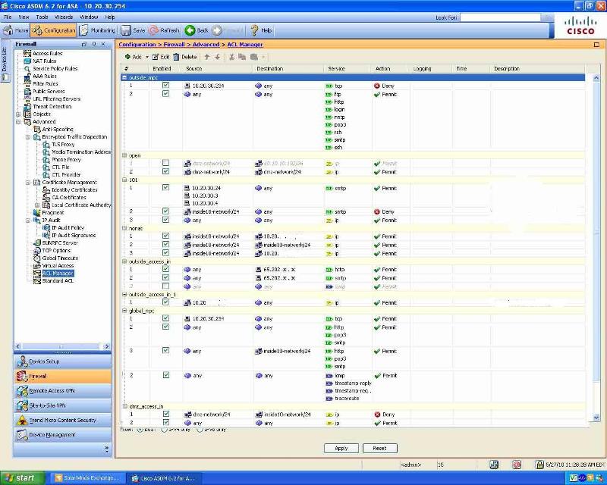This screenshot has height=485, width=607.
Task: Click the green Back arrow icon
Action: [190, 30]
